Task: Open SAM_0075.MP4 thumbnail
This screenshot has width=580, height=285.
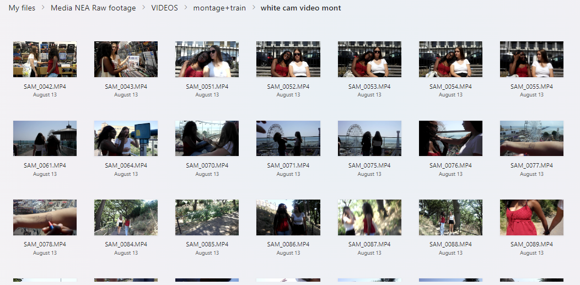Action: [x=369, y=138]
